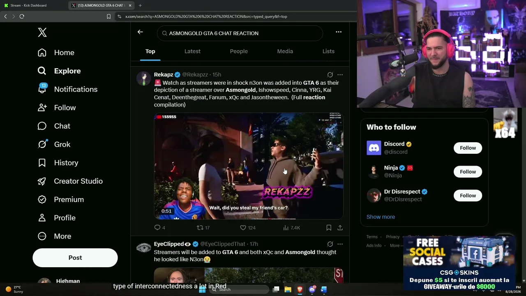Open Discord from the taskbar
The width and height of the screenshot is (526, 296).
[x=312, y=289]
